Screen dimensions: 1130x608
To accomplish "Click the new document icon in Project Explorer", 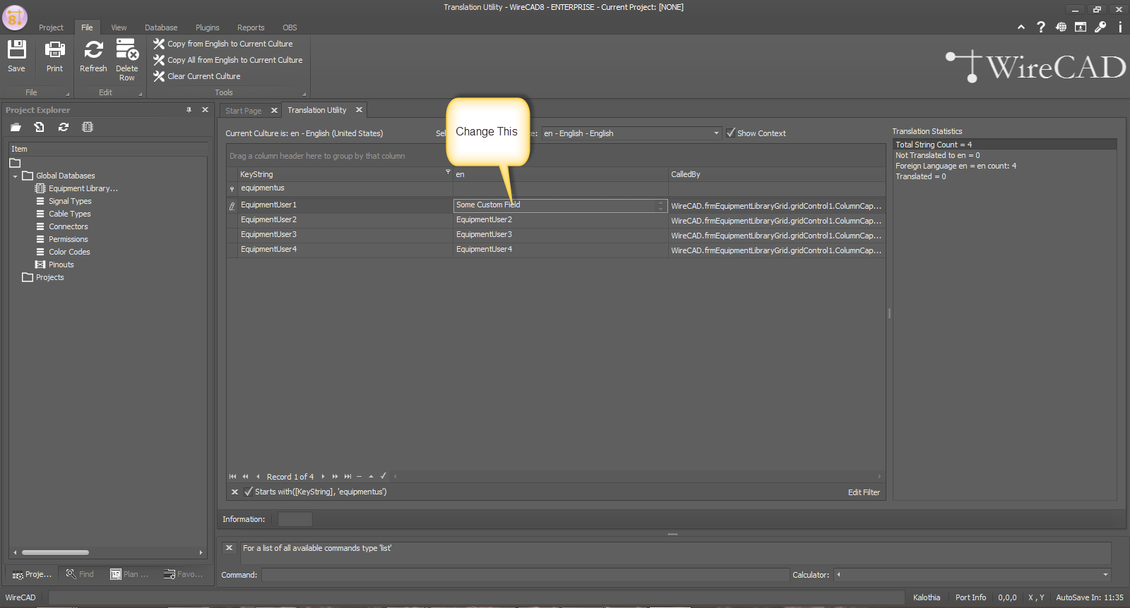I will [40, 127].
